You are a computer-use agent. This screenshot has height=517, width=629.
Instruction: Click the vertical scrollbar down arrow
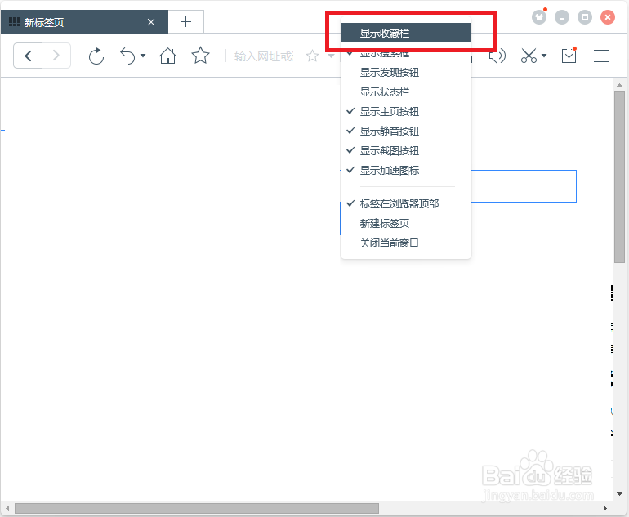[619, 494]
